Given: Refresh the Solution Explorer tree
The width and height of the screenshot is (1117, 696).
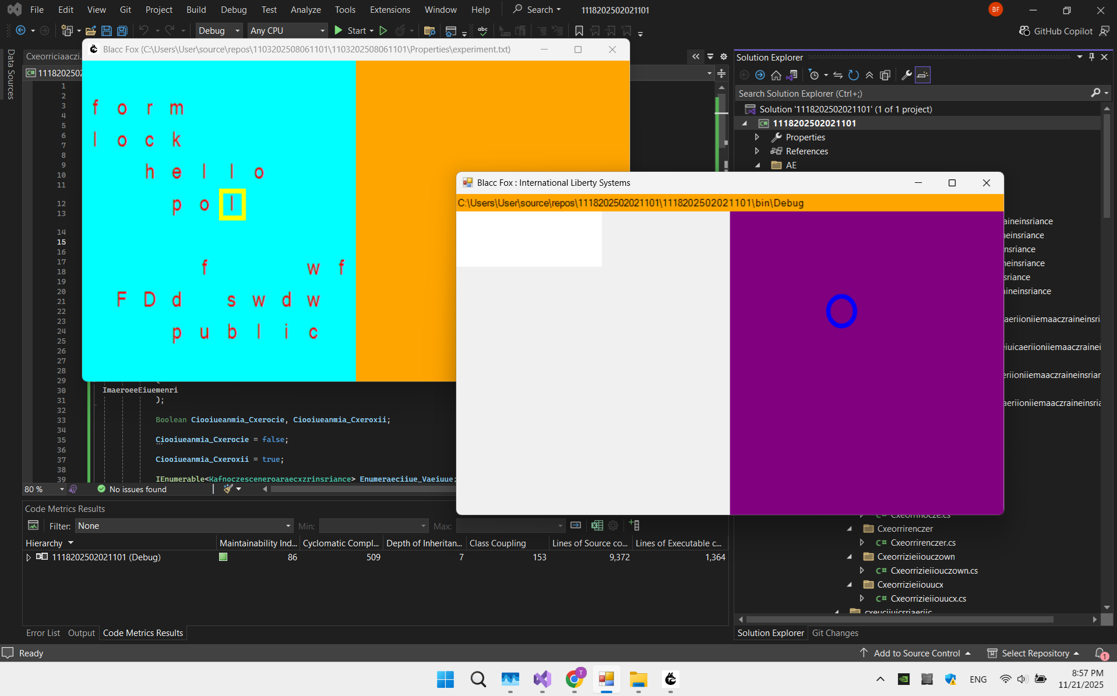Looking at the screenshot, I should tap(854, 75).
